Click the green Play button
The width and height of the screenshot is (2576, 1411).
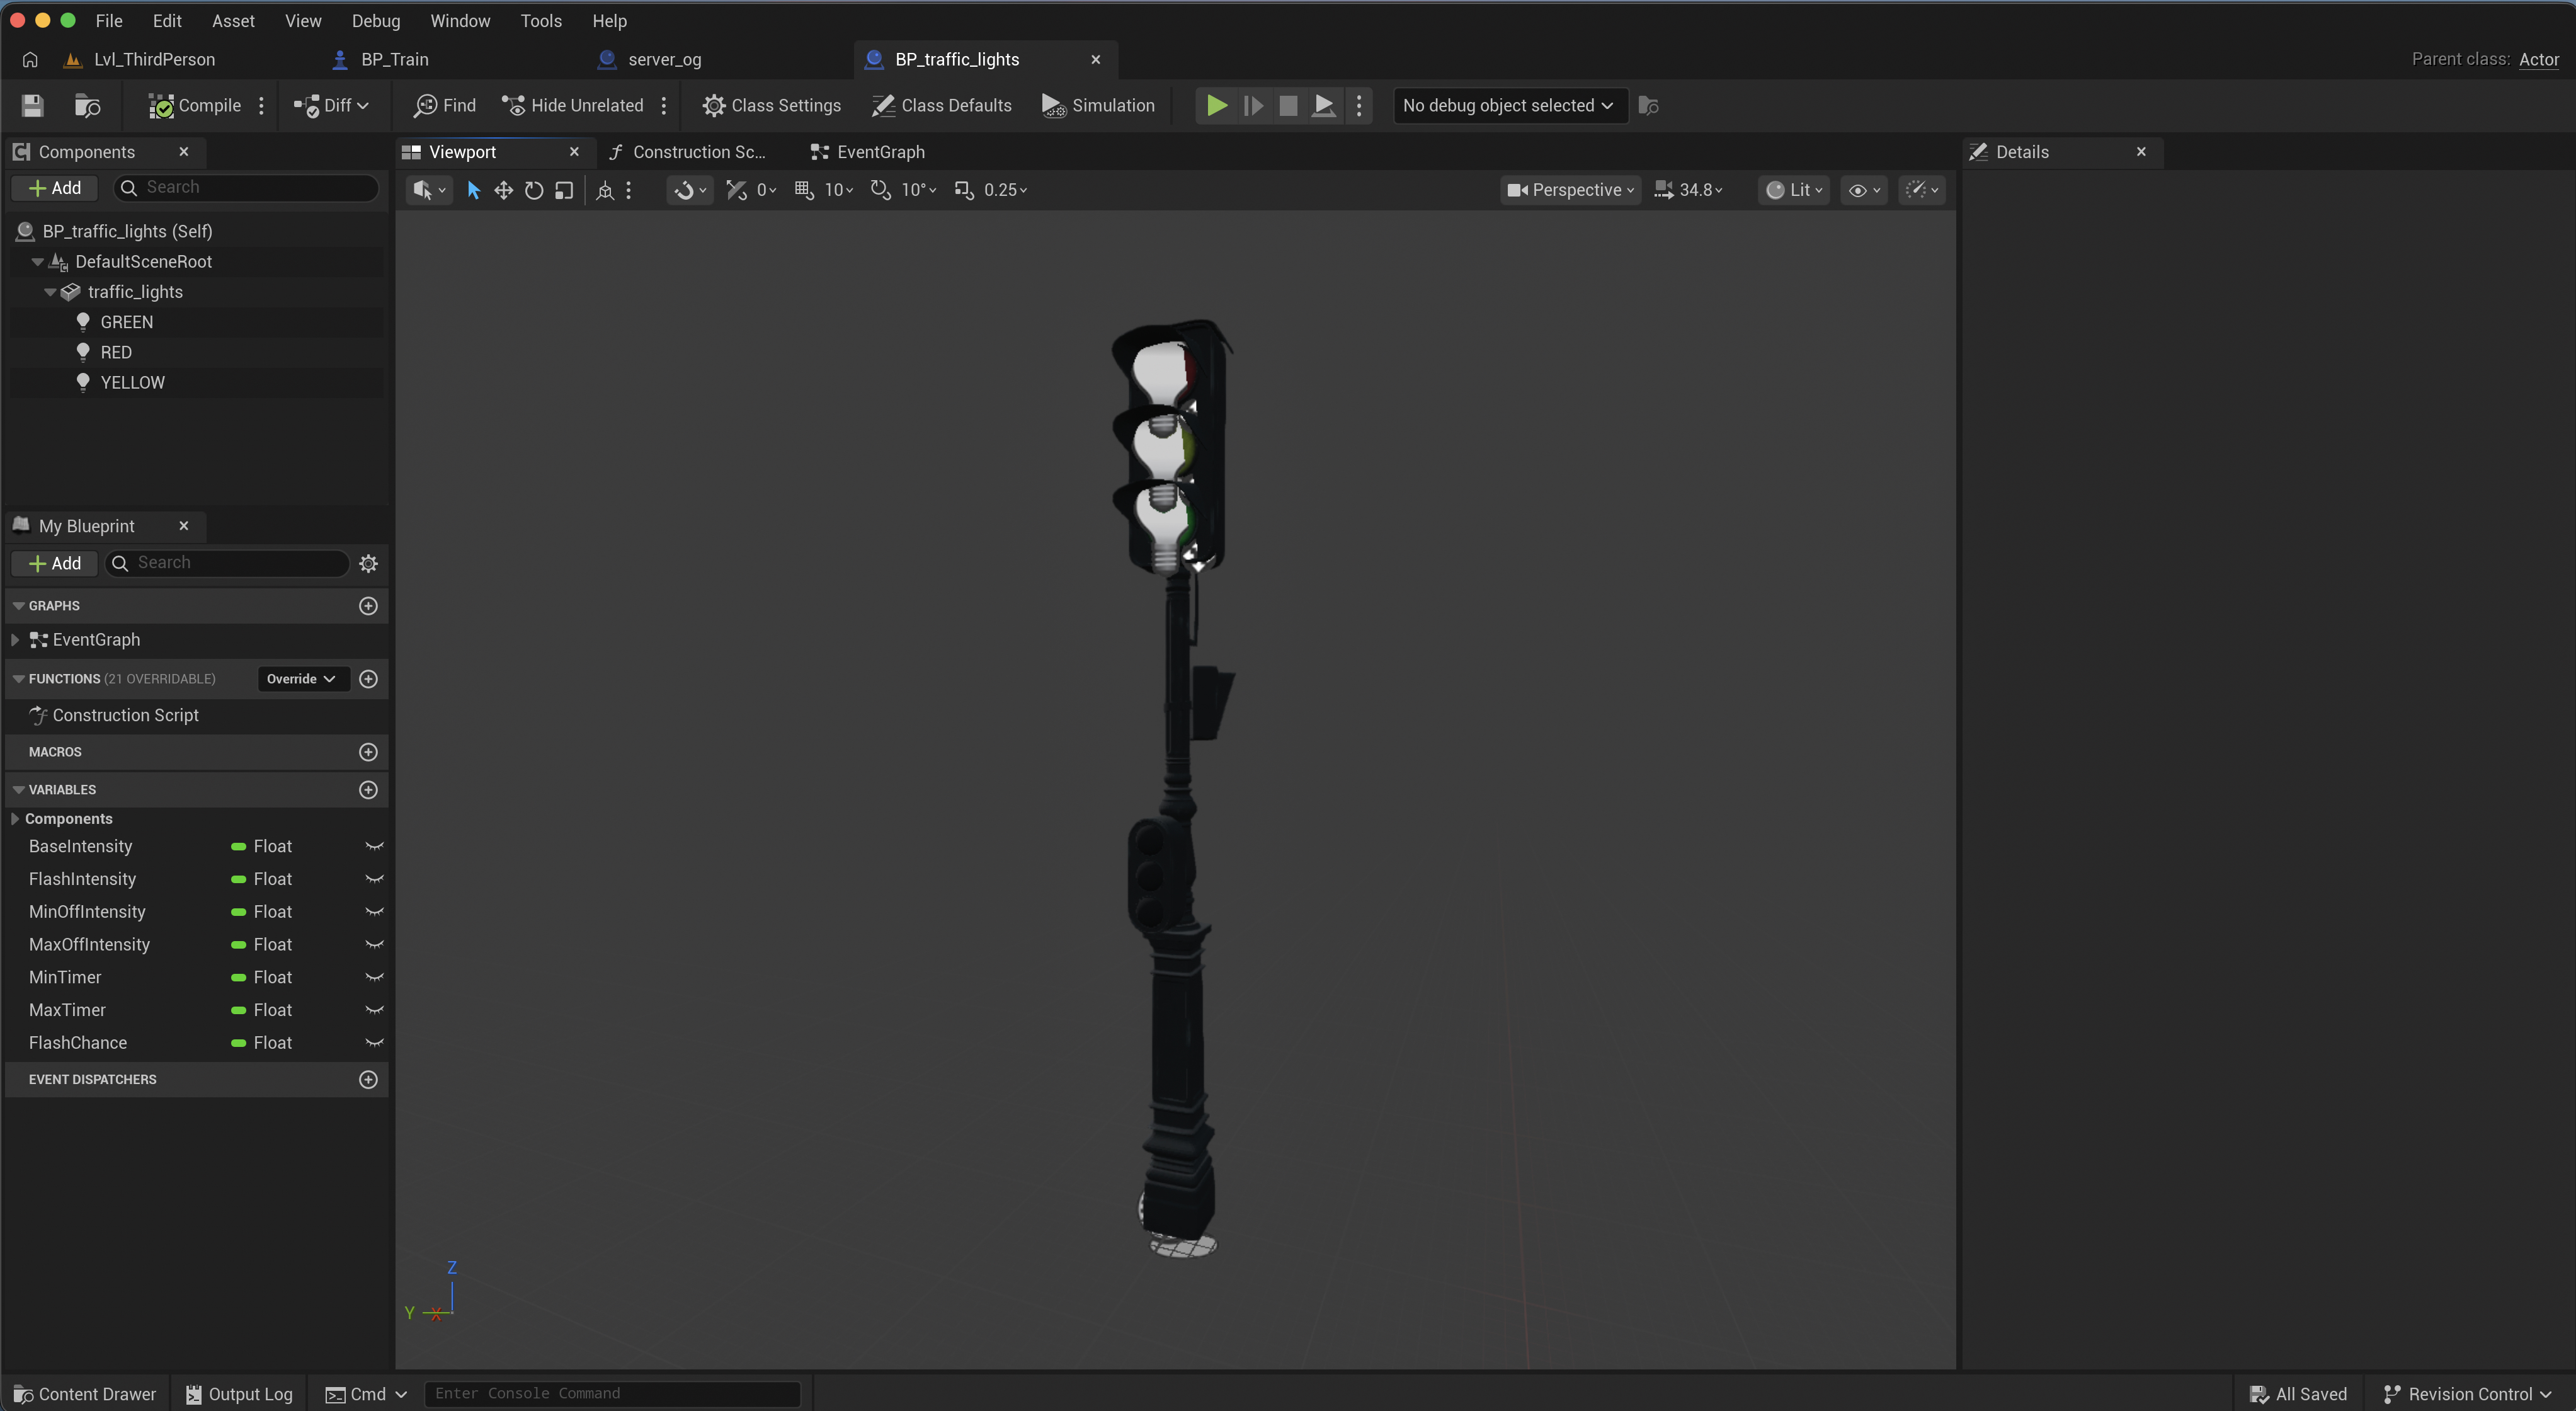pos(1216,105)
